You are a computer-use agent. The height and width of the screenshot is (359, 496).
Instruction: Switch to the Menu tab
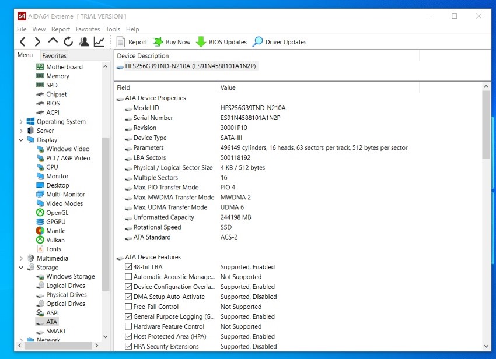tap(25, 55)
